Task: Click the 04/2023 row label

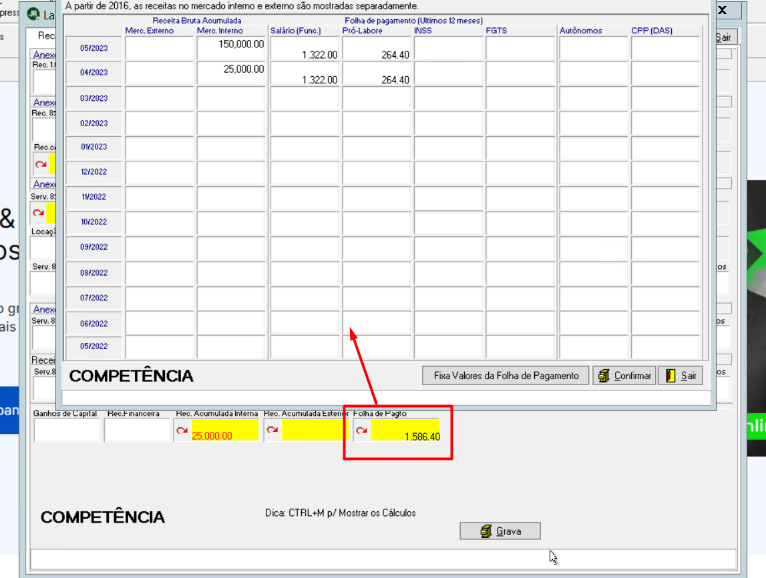Action: point(93,72)
